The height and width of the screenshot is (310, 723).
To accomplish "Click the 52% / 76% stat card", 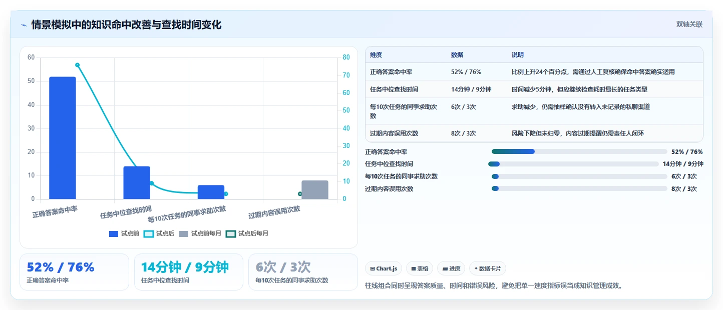I will click(74, 272).
